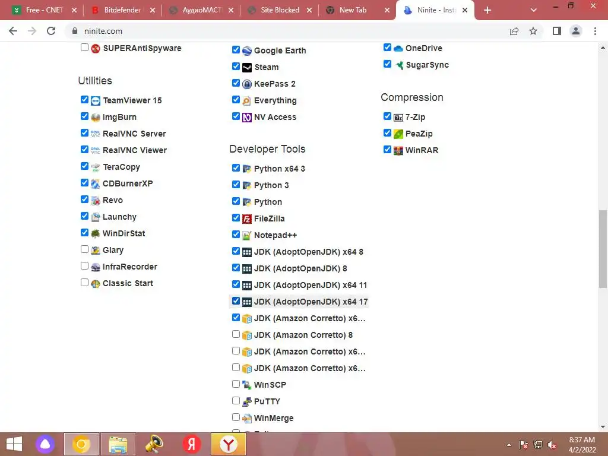The image size is (608, 456).
Task: Go back to previous page
Action: pos(13,31)
